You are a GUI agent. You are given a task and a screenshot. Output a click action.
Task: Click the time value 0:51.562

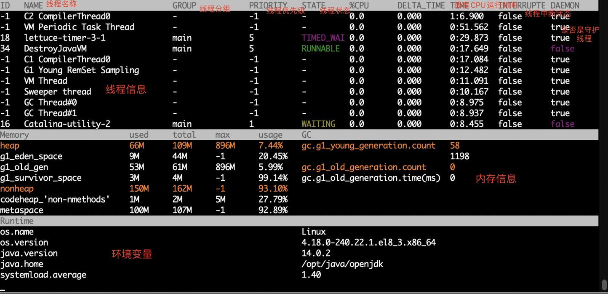tap(469, 27)
